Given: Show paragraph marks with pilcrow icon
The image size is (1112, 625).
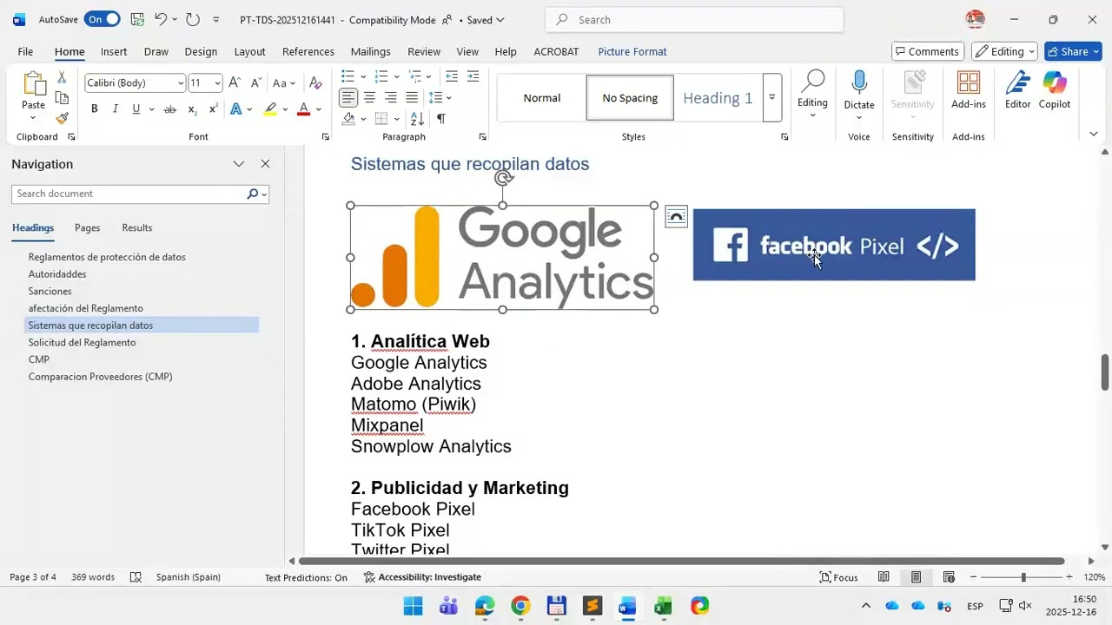Looking at the screenshot, I should tap(441, 119).
